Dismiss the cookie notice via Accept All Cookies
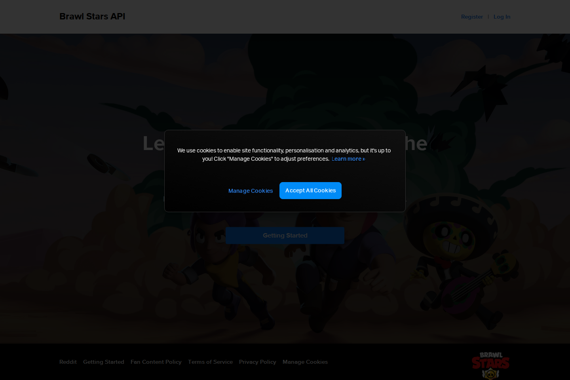Viewport: 570px width, 380px height. 310,190
